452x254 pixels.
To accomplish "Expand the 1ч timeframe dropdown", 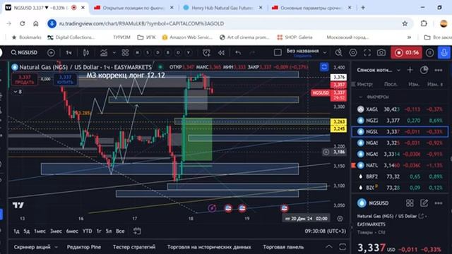I will (x=69, y=53).
